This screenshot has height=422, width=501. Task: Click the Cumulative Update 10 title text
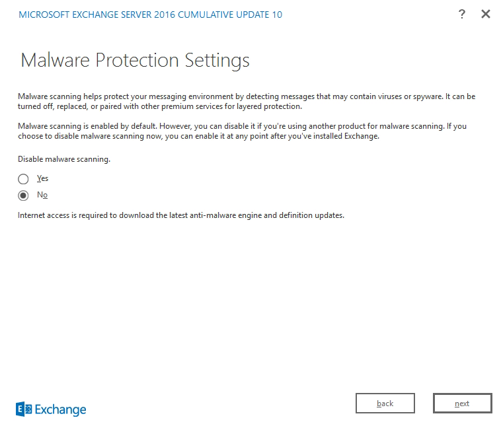pos(230,15)
